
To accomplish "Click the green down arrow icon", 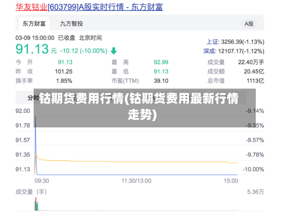I will tap(114, 51).
